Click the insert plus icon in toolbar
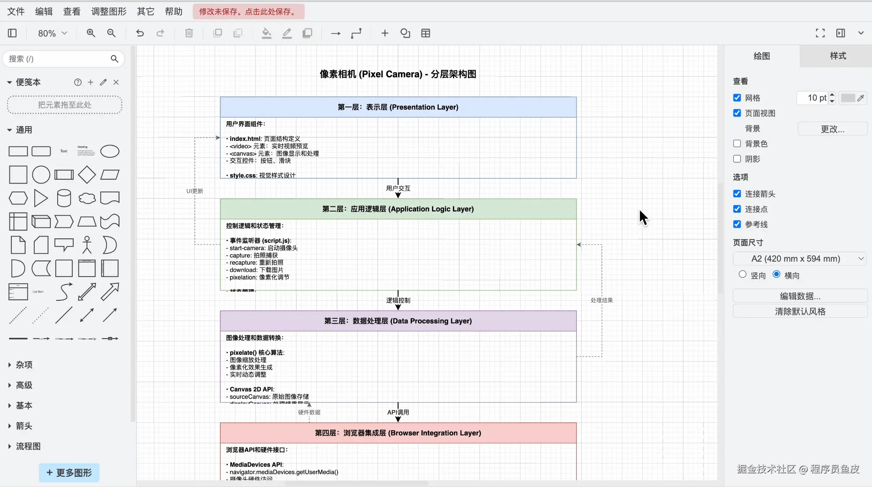The height and width of the screenshot is (487, 872). tap(385, 33)
